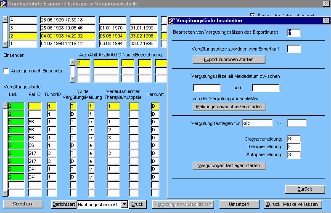
Task: Click the Einsender list scroll-up arrow
Action: click(x=72, y=63)
